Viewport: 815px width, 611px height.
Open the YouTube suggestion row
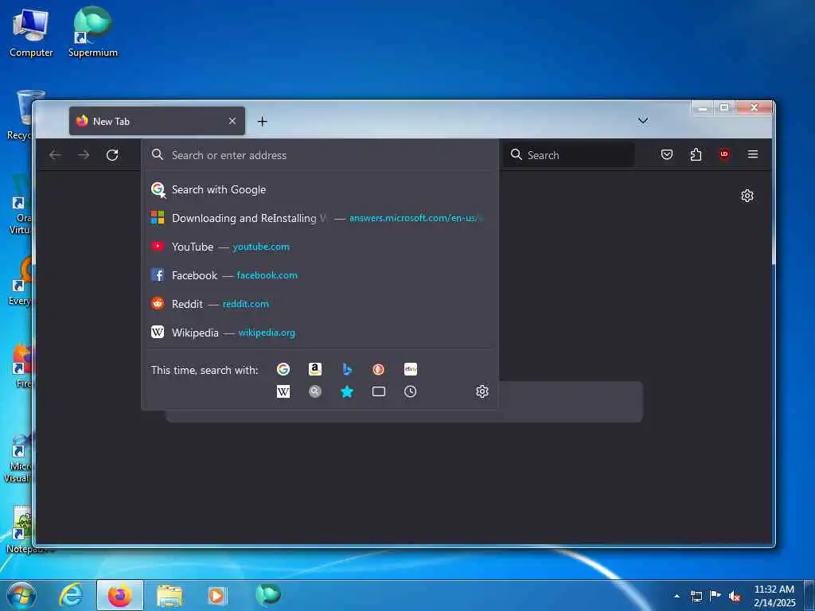click(x=320, y=247)
